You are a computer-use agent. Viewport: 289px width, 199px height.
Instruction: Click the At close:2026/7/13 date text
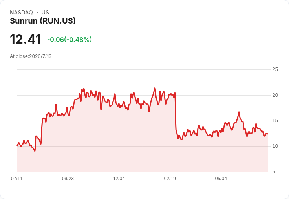click(31, 56)
